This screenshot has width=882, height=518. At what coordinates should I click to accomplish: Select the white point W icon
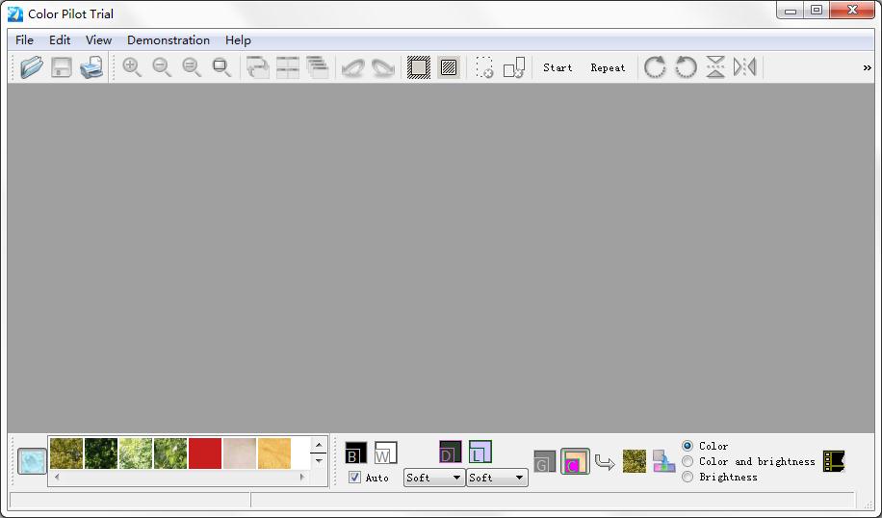(x=385, y=453)
